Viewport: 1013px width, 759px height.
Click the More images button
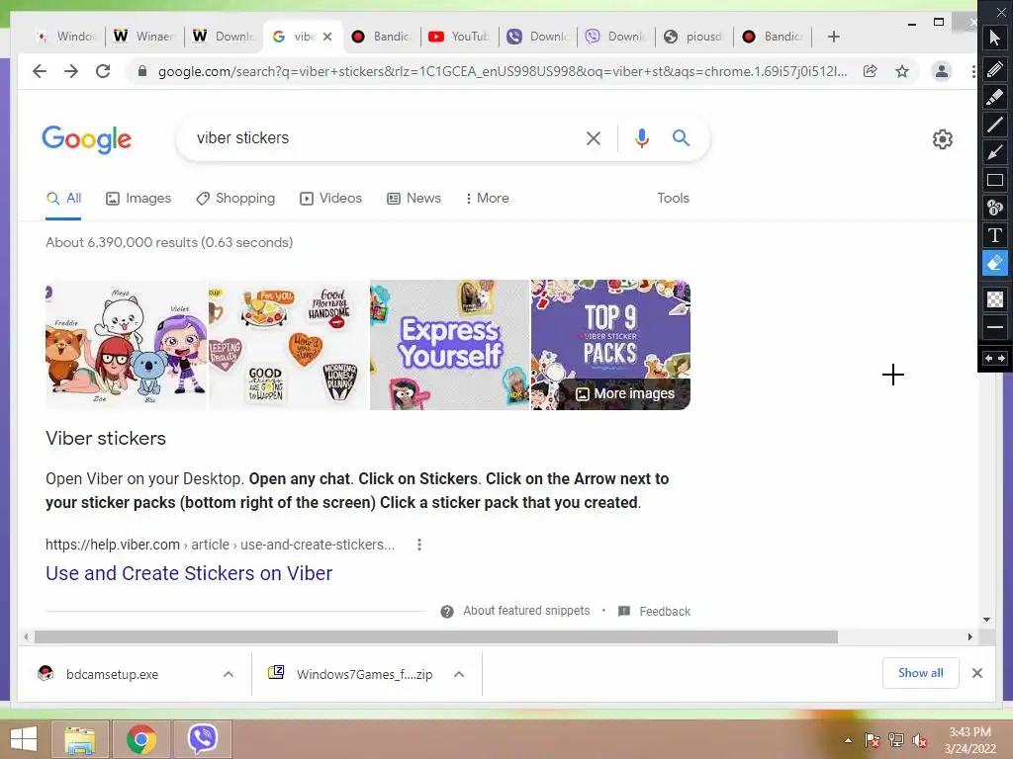click(x=624, y=393)
